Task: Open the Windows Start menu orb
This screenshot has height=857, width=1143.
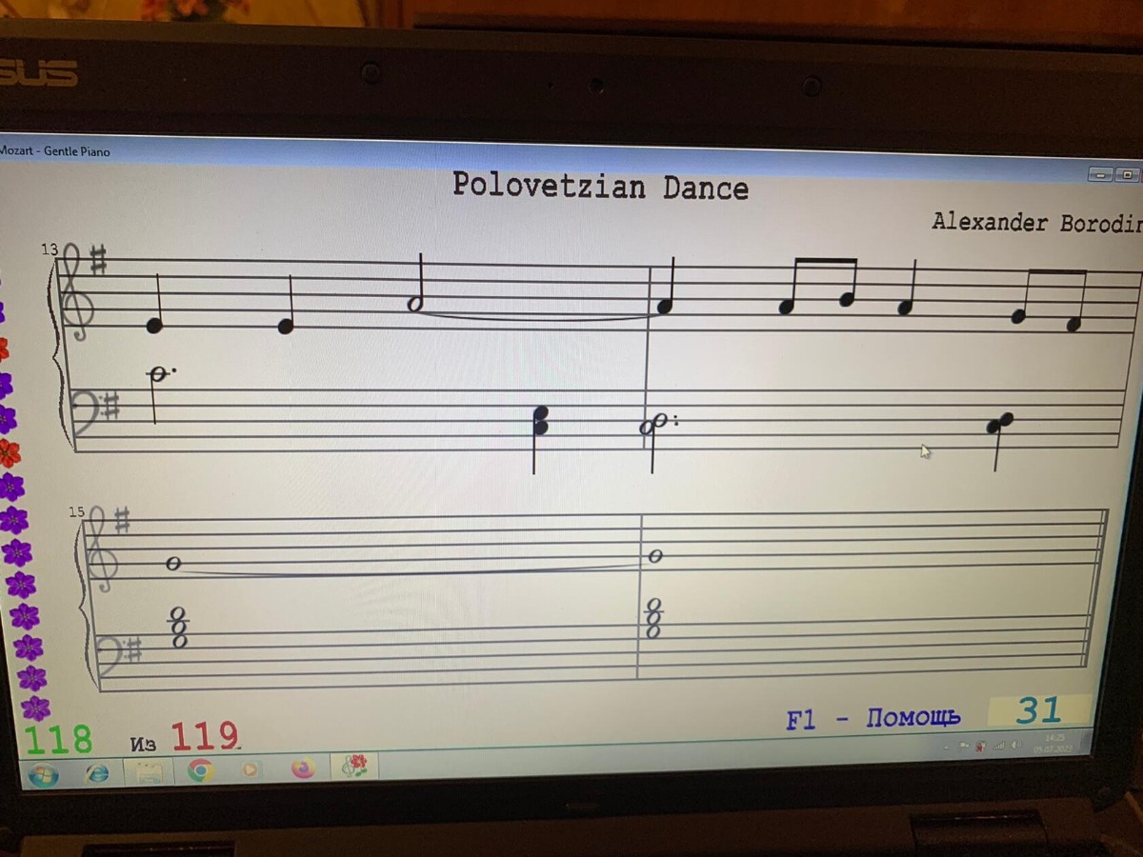Action: point(43,775)
